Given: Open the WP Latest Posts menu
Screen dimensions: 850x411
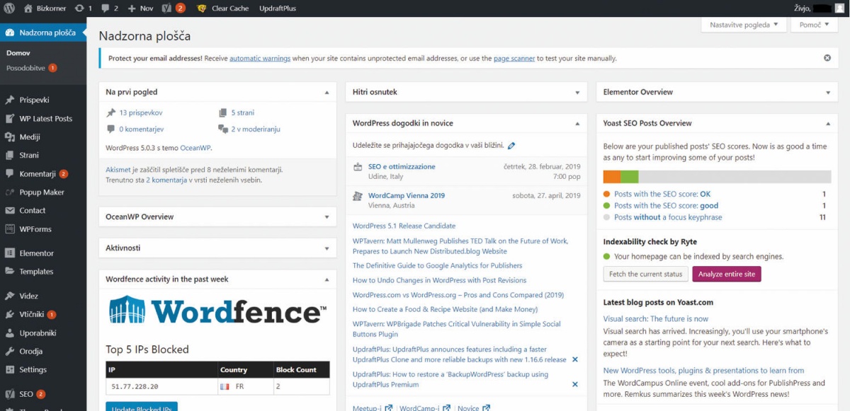Looking at the screenshot, I should (x=45, y=119).
